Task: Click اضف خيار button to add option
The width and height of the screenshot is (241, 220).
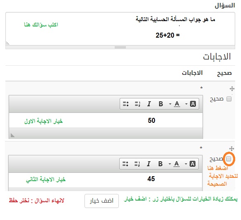Action: (101, 201)
